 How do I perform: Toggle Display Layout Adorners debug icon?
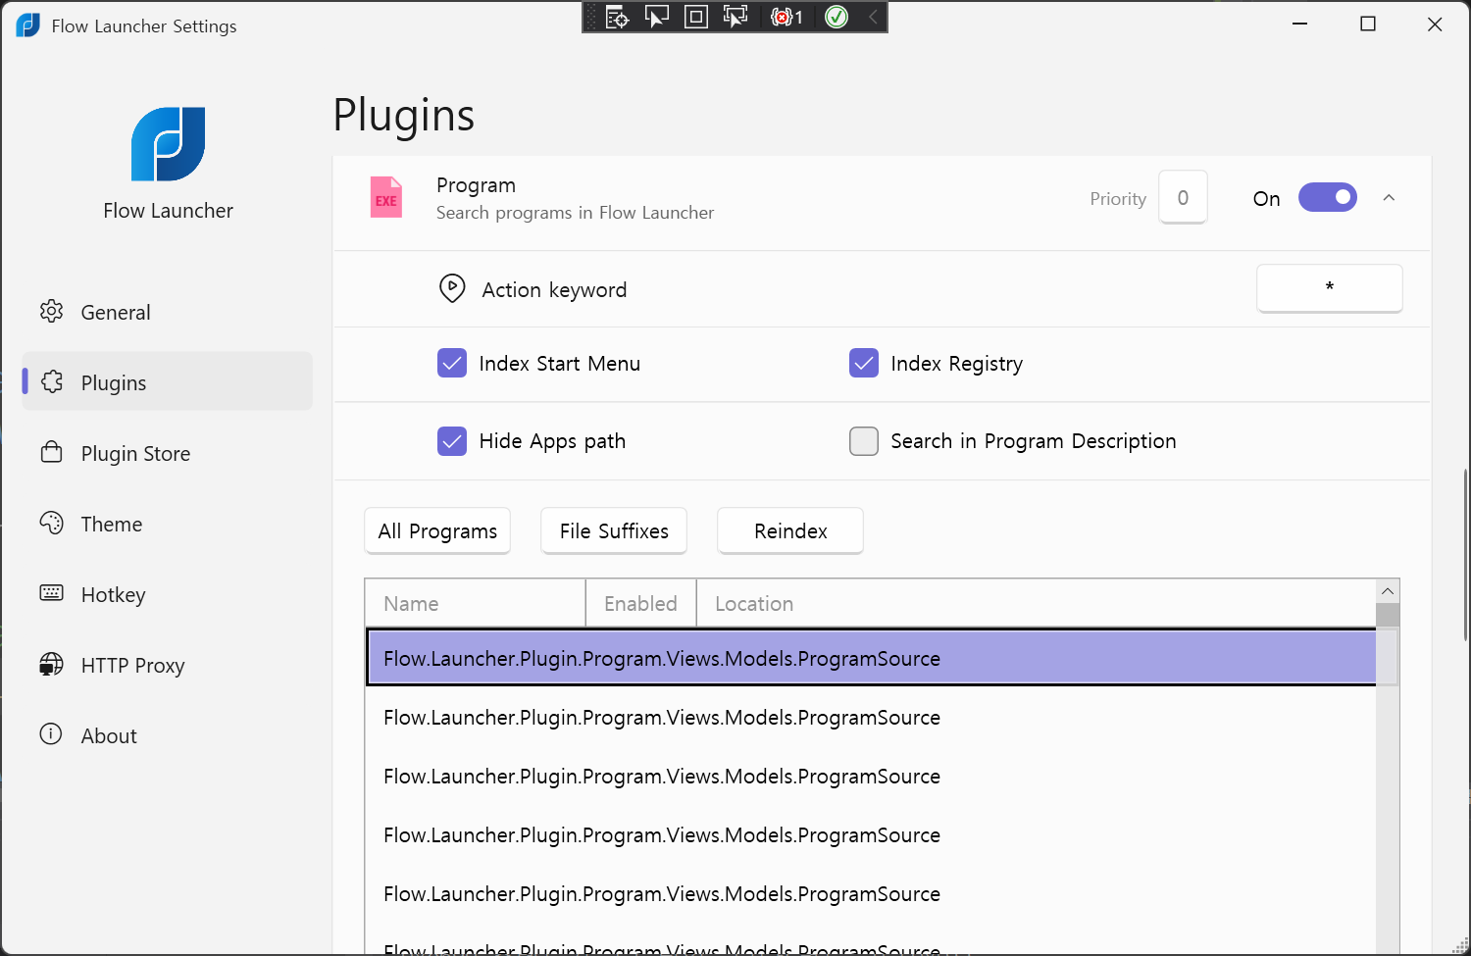(695, 17)
